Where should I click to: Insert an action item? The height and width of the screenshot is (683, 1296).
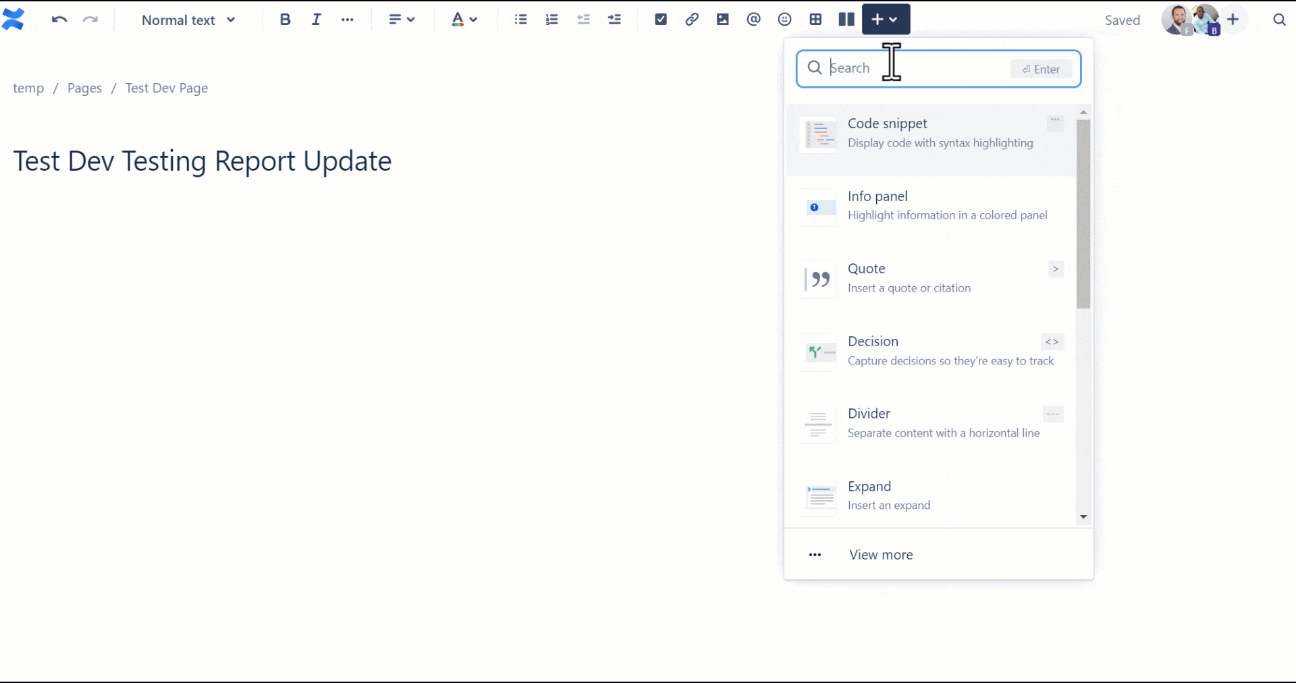pos(660,20)
